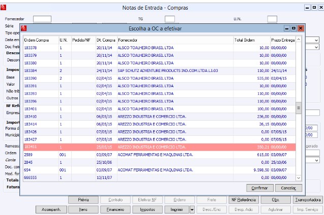Select order 183414
The width and height of the screenshot is (324, 215).
tap(159, 124)
